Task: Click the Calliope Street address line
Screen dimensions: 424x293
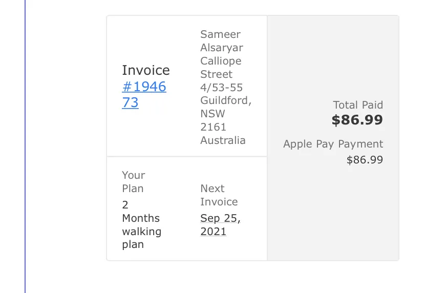Action: click(221, 68)
